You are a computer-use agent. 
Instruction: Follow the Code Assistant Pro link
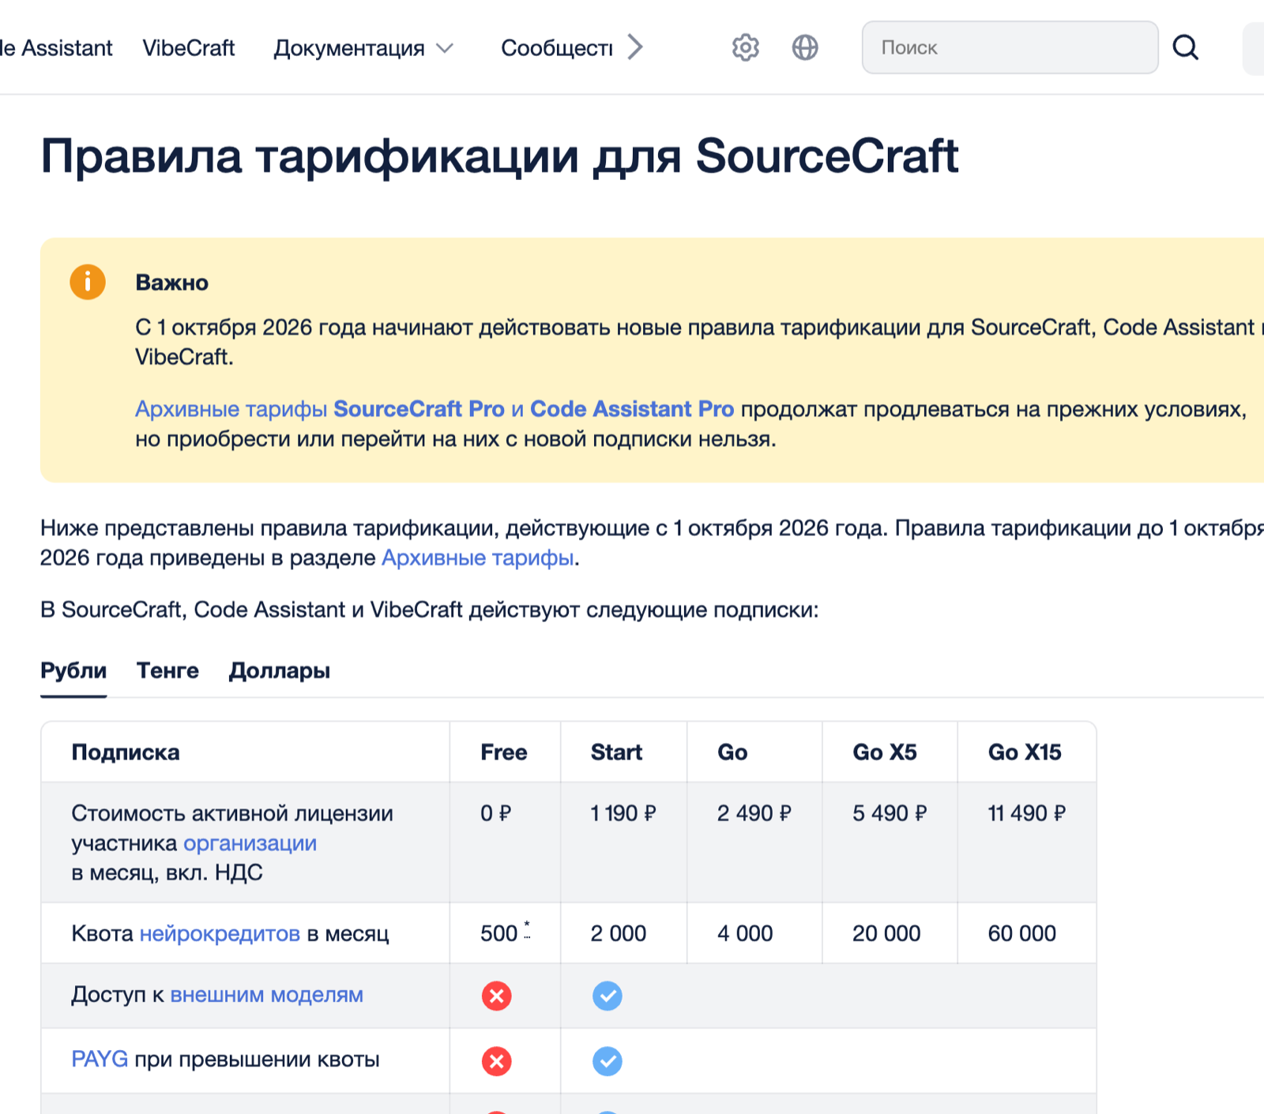pos(632,409)
